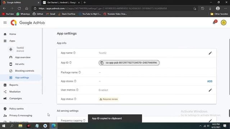
Task: Open help icon beside App stores
Action: pyautogui.click(x=75, y=81)
